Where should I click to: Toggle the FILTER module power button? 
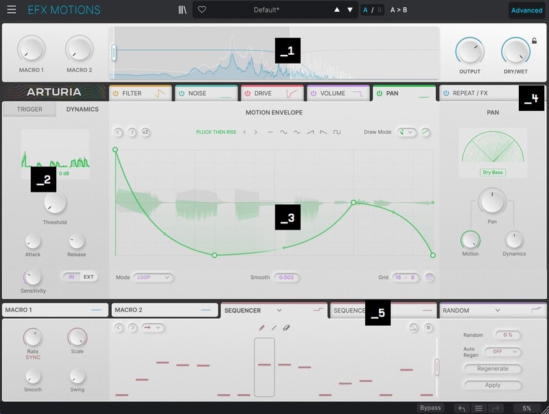pyautogui.click(x=115, y=93)
